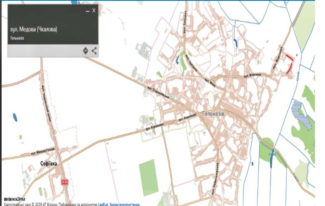Click the highlighted red street segment

(290, 64)
